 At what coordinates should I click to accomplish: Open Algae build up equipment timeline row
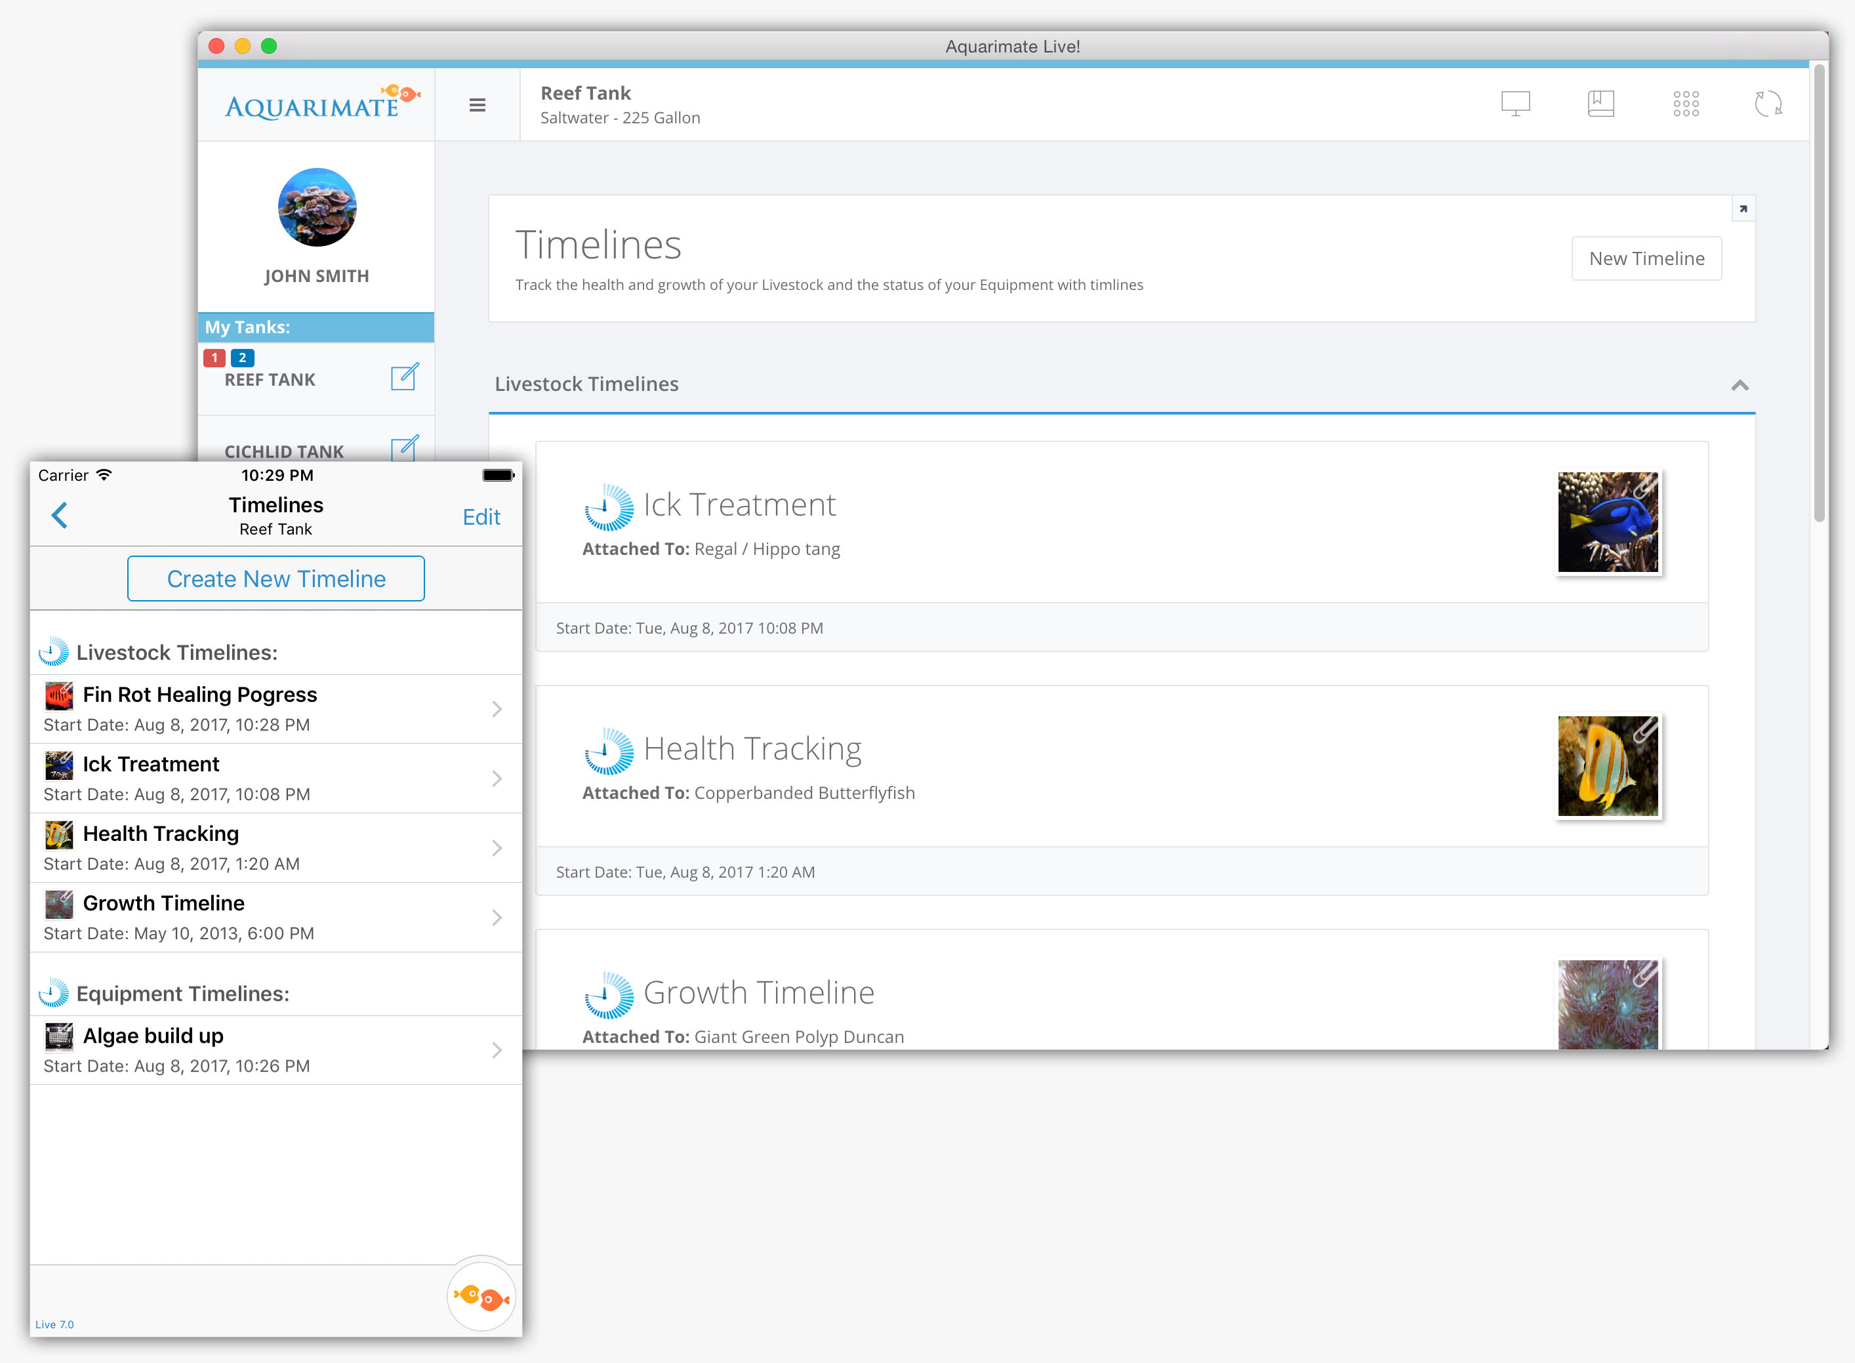point(275,1049)
